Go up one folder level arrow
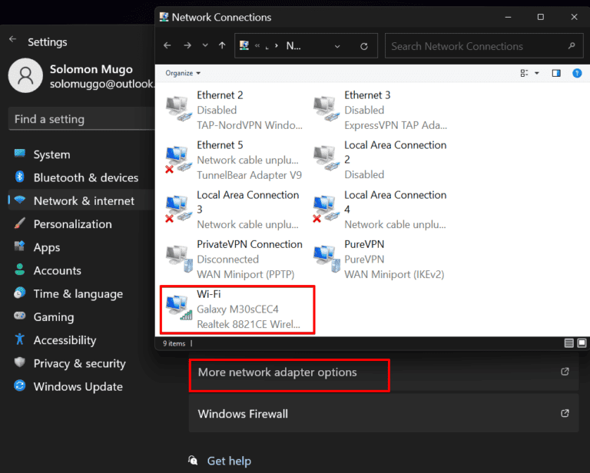This screenshot has height=473, width=590. [223, 46]
